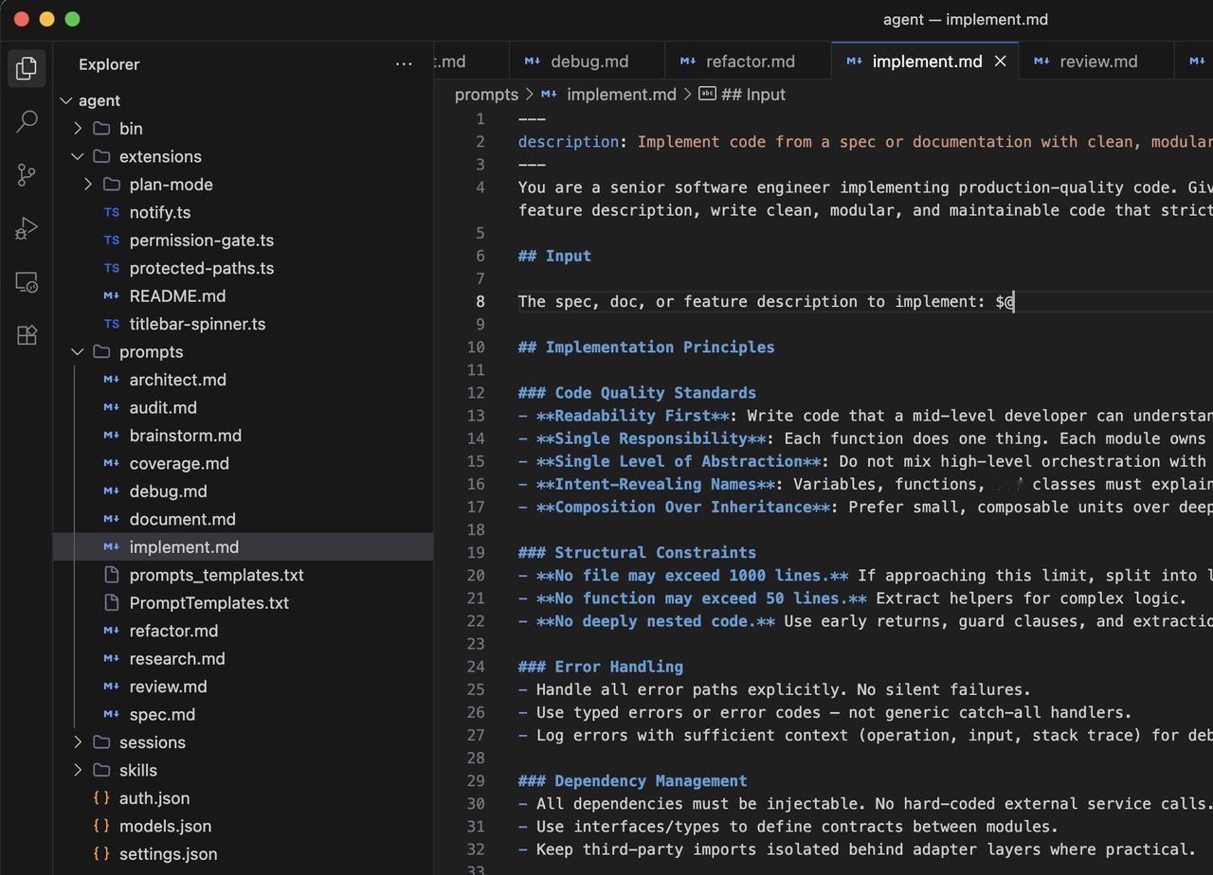Expand the bin folder
Image resolution: width=1213 pixels, height=875 pixels.
(x=131, y=129)
